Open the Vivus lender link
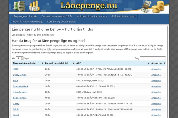Screen dimensions: 178x118 pos(15,81)
